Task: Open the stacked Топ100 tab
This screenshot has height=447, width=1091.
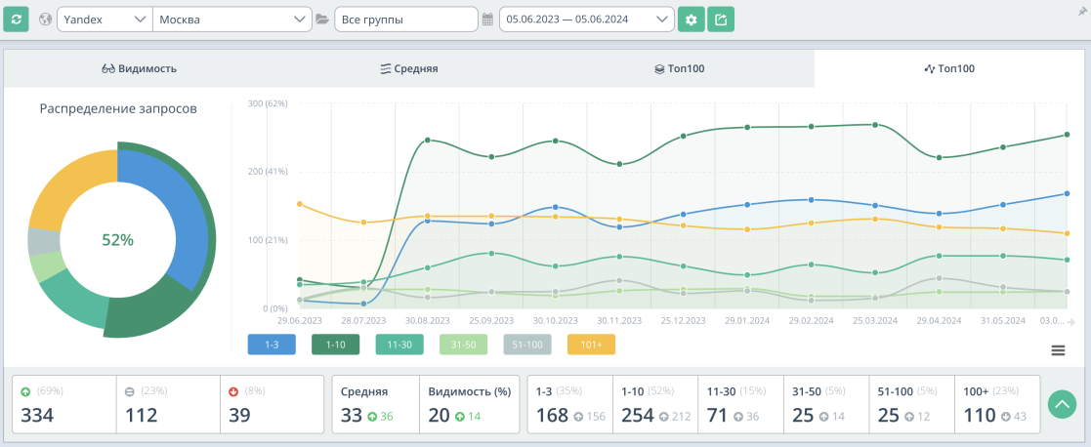Action: point(679,69)
